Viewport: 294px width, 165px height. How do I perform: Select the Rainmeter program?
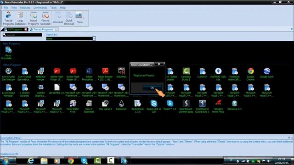click(x=121, y=105)
